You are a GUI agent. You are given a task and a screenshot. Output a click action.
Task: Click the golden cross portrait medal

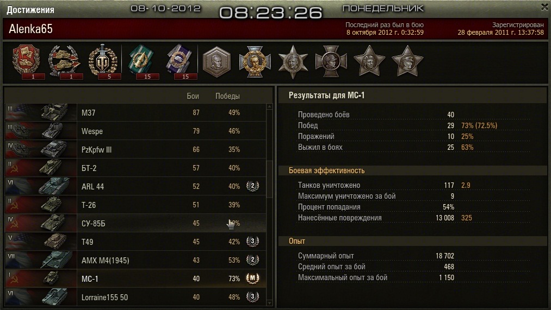pyautogui.click(x=255, y=62)
